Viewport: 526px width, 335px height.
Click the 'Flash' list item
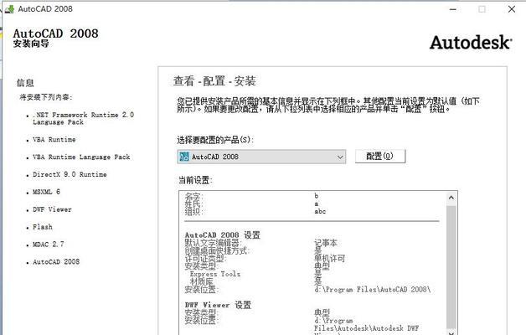tap(42, 227)
